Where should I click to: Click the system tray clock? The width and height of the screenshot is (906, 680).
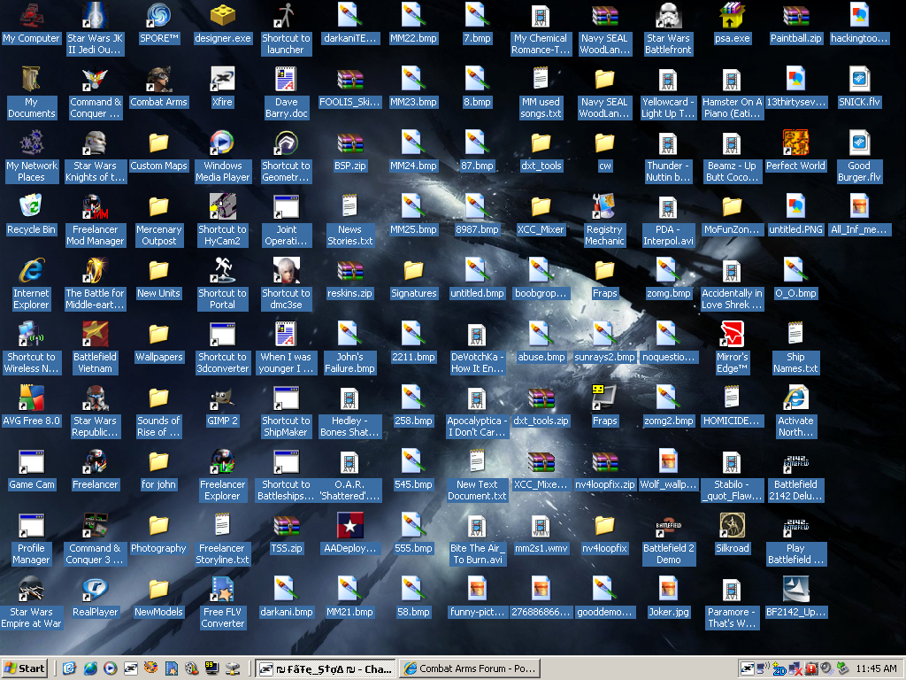coord(876,668)
